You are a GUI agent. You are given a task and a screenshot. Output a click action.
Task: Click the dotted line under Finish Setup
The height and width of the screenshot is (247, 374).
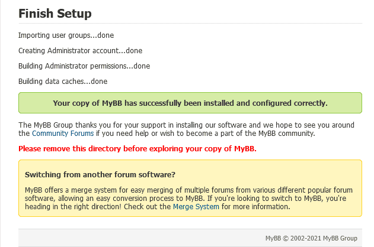coord(190,23)
